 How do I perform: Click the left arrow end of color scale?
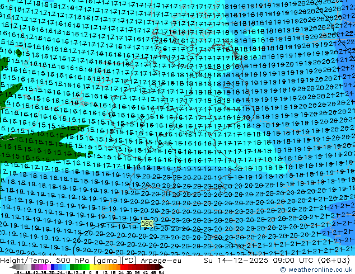coord(13,267)
